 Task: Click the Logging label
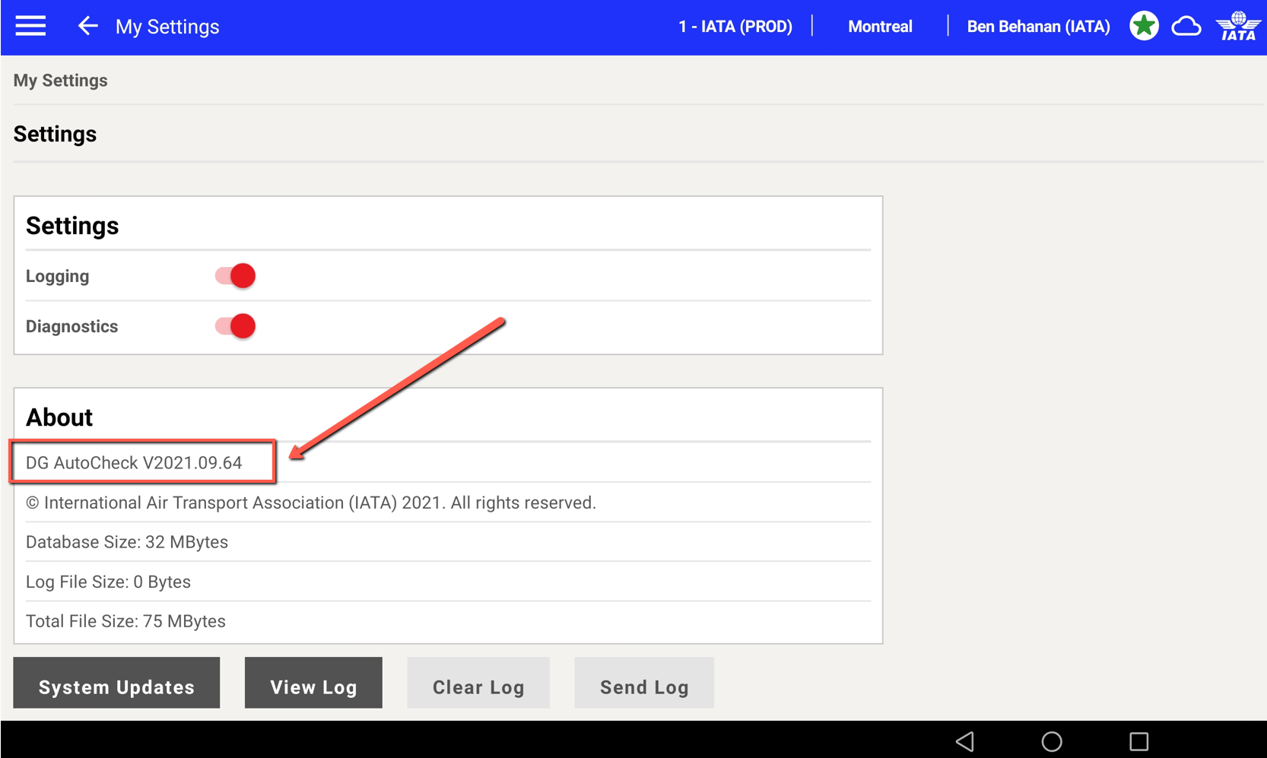(58, 276)
